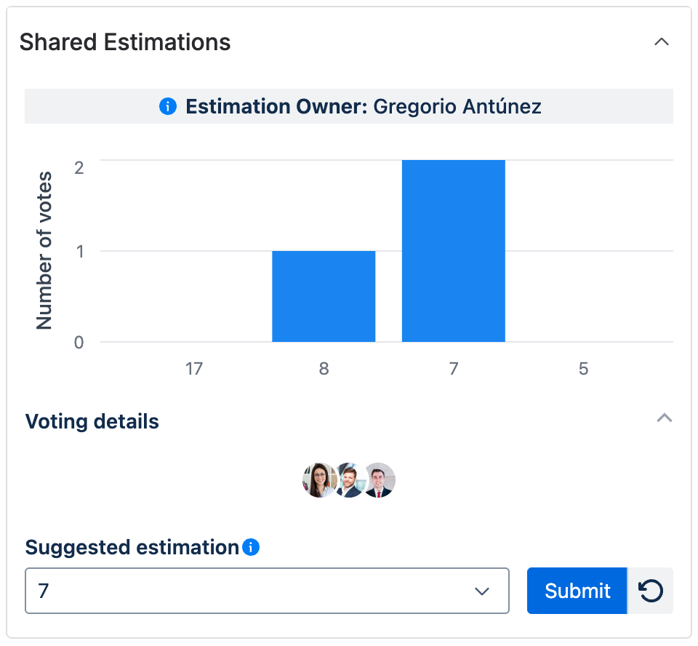Screen dimensions: 698x646
Task: Click the reset icon beside Submit
Action: click(x=651, y=591)
